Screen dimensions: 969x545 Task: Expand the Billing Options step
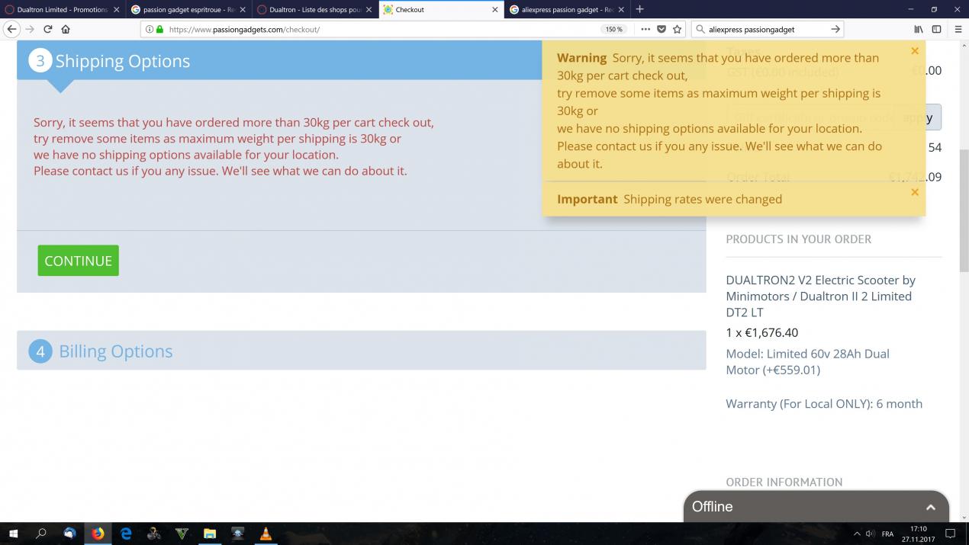[361, 351]
